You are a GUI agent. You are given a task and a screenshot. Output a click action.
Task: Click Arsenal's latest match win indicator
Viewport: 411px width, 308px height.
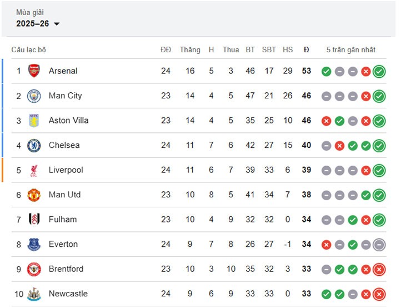click(379, 71)
